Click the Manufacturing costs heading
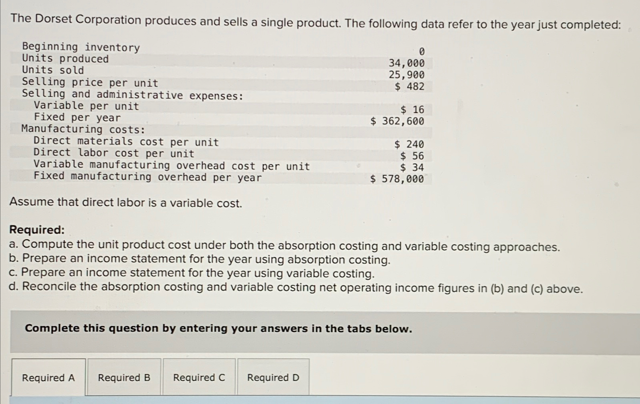 click(82, 129)
